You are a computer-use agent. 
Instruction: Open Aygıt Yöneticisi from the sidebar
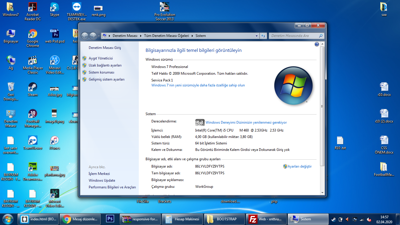pos(101,58)
